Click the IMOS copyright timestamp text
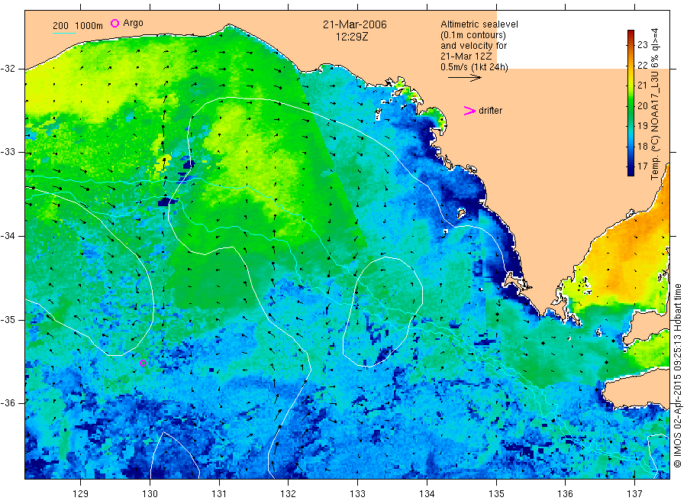Screen dimensions: 687x504 [678, 375]
